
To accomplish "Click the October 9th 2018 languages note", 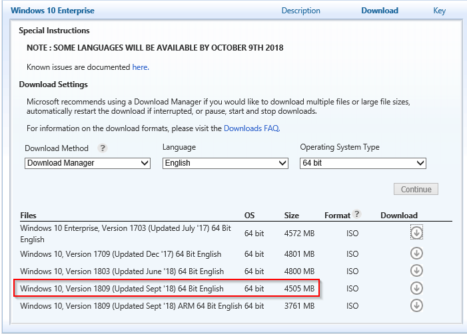I will [x=155, y=48].
